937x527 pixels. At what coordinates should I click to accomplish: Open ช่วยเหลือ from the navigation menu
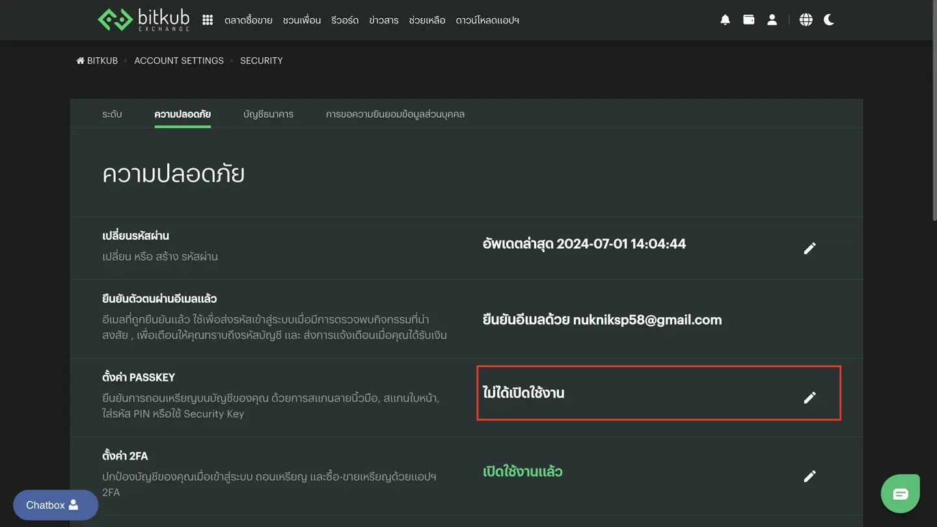(428, 20)
